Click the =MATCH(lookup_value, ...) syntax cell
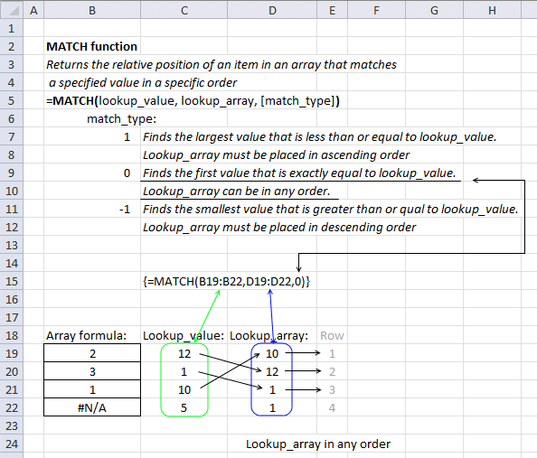Image resolution: width=537 pixels, height=458 pixels. click(x=193, y=100)
